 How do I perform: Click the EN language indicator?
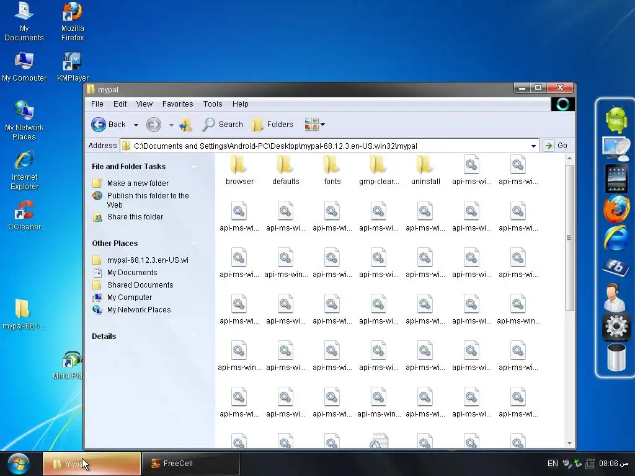coord(553,464)
